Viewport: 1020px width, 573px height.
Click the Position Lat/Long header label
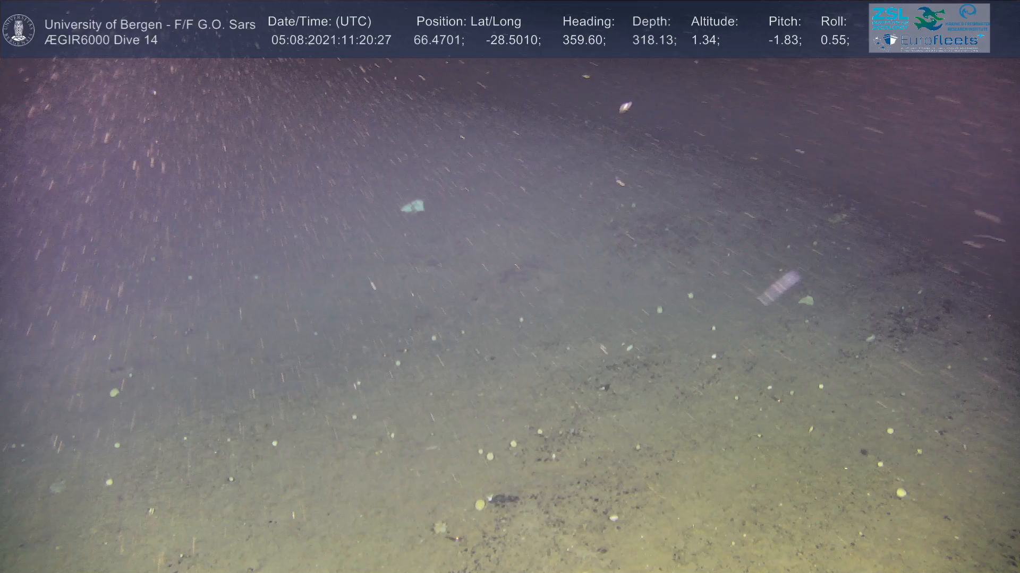(469, 22)
